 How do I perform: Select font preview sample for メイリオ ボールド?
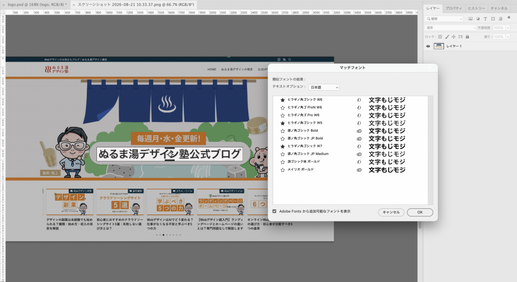[x=387, y=170]
